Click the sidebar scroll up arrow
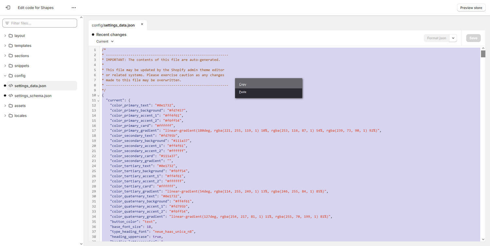Screen dimensions: 490x246 pos(81,17)
